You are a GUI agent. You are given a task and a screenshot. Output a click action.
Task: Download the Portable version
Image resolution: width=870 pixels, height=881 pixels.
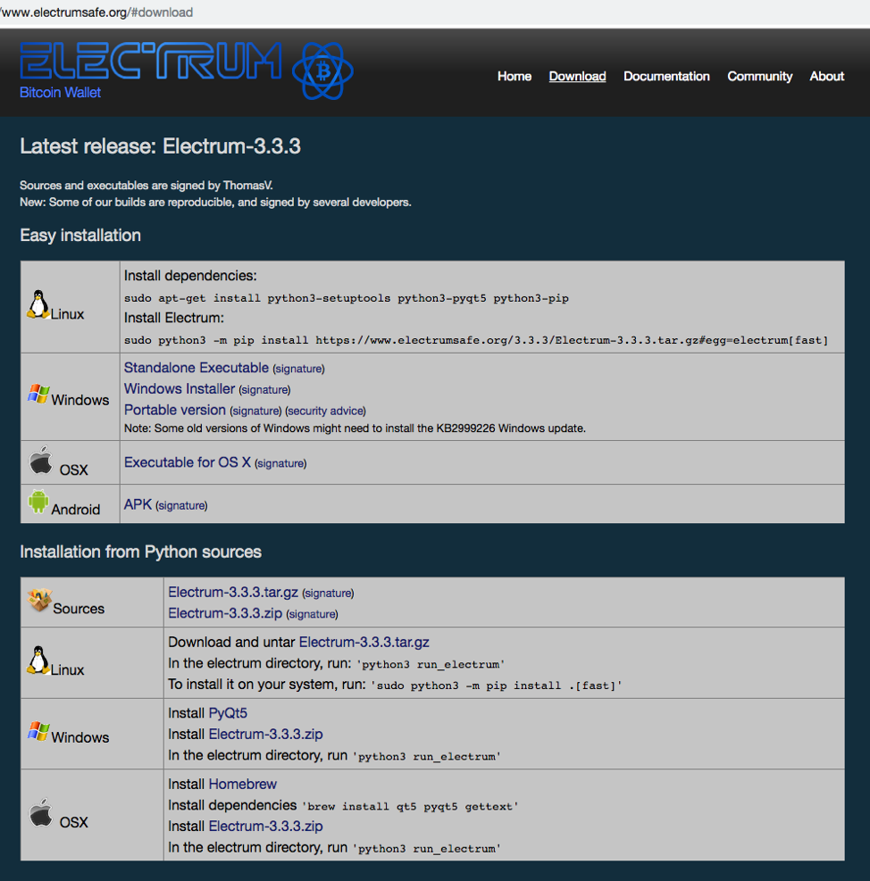pyautogui.click(x=175, y=411)
